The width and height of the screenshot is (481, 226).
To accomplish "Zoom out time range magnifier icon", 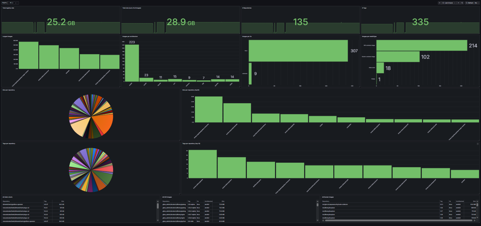I will click(x=462, y=3).
